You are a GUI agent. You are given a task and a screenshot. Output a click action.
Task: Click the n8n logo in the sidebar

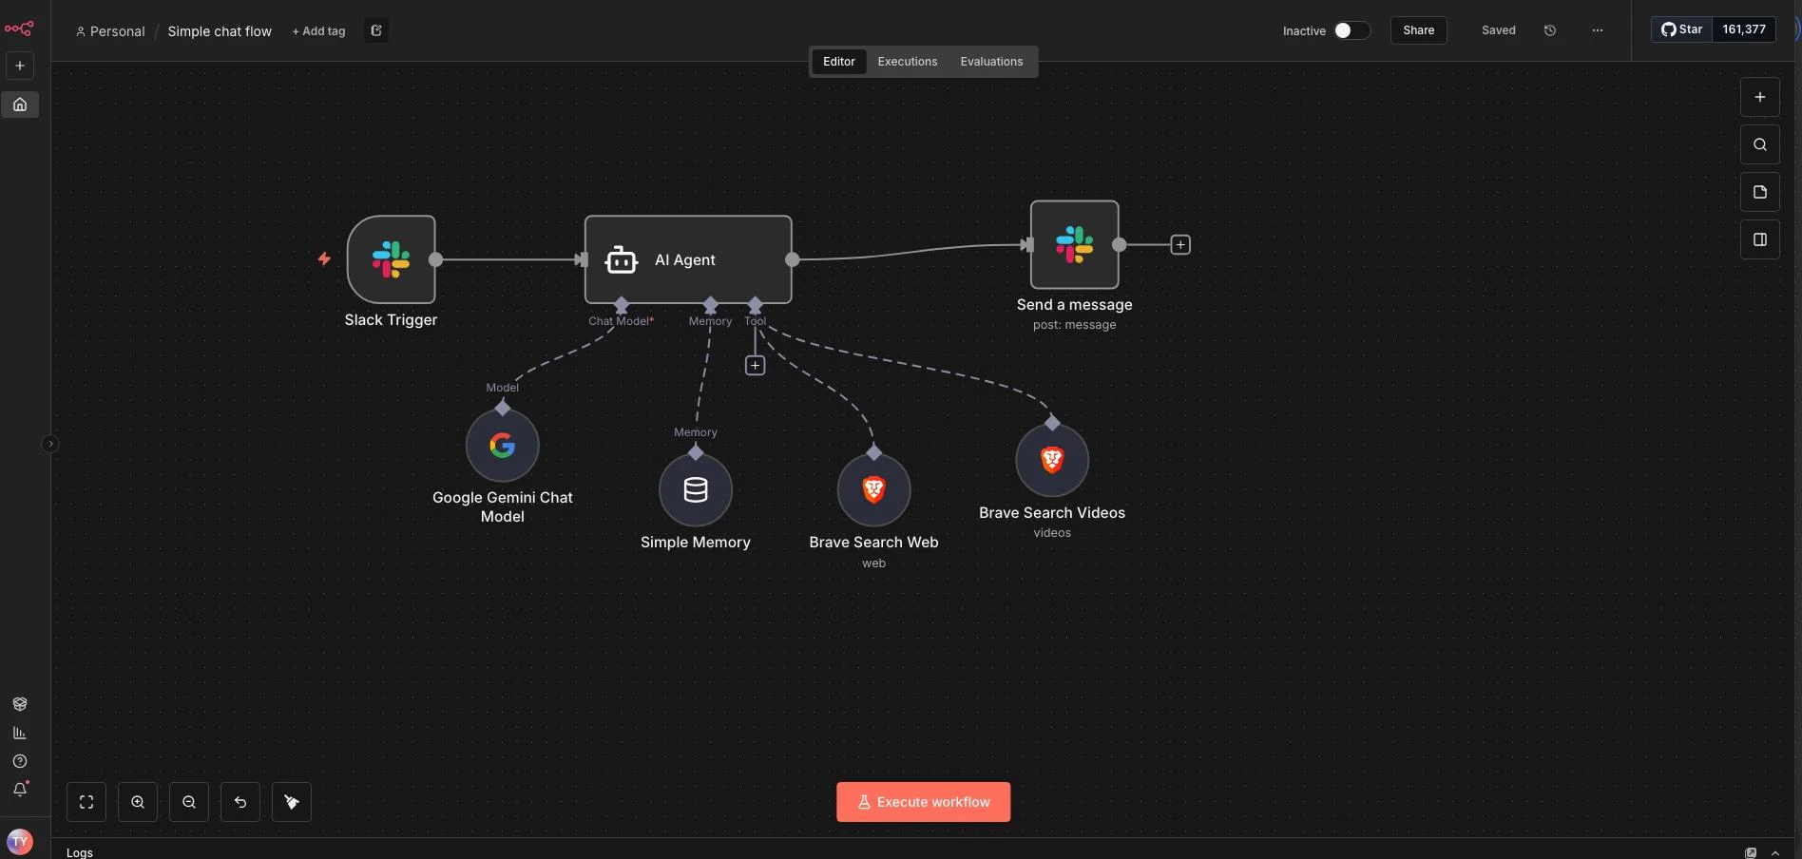point(19,29)
